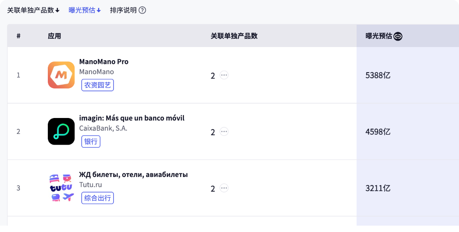The height and width of the screenshot is (232, 459).
Task: Open the ManoMano Pro app icon
Action: (61, 75)
